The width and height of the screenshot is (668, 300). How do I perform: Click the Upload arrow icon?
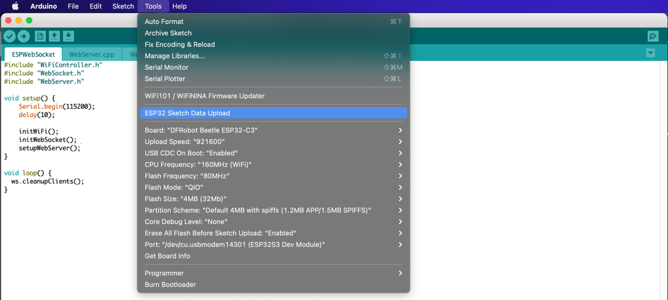tap(24, 36)
